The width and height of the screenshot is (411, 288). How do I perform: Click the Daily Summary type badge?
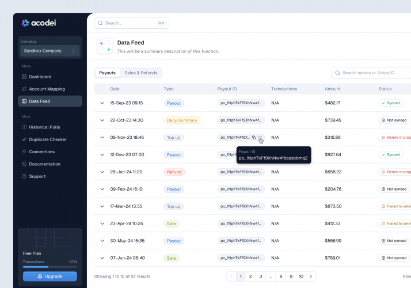(182, 120)
